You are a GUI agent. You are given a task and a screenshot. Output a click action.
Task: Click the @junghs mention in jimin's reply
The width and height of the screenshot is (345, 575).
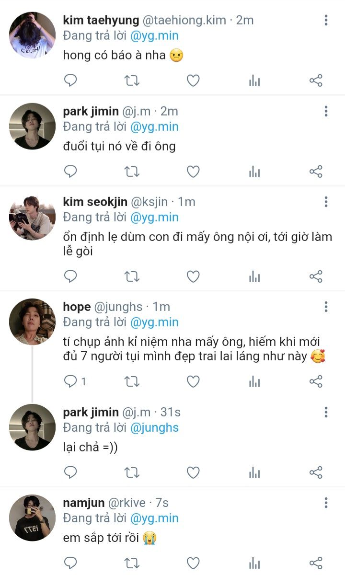click(x=154, y=427)
